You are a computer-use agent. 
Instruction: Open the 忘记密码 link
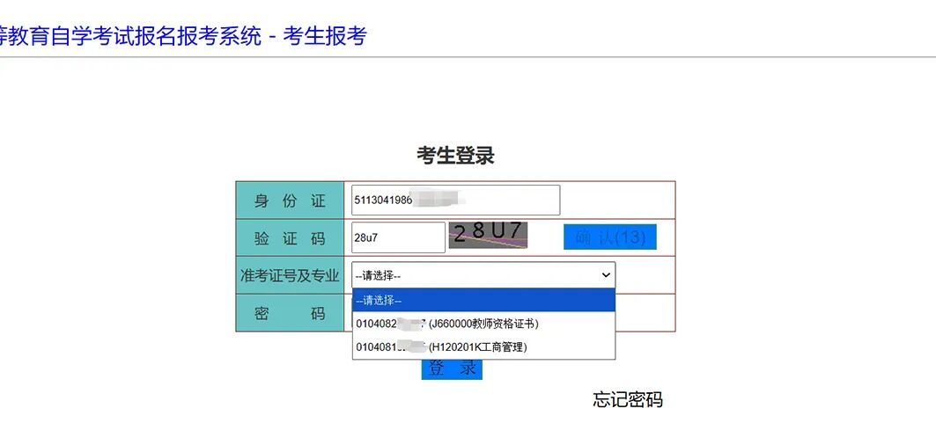point(627,400)
